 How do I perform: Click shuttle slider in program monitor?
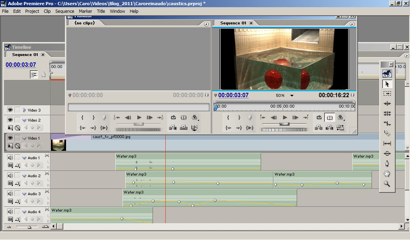[x=284, y=124]
